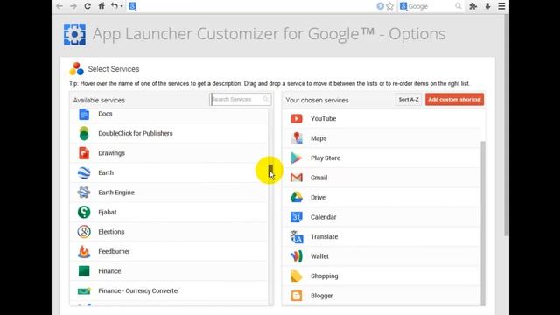Open the extensions puzzle icon
Viewport: 560px width, 315px height.
pyautogui.click(x=472, y=6)
